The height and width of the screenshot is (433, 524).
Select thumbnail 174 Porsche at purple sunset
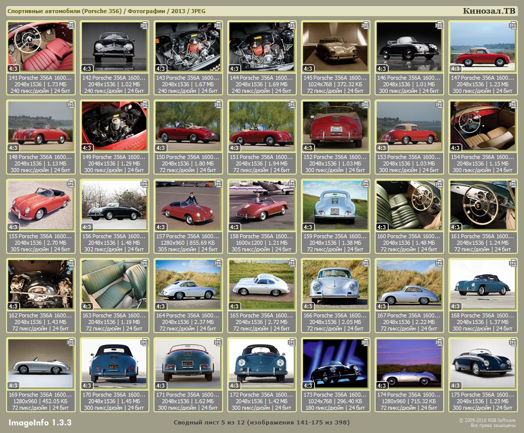409,363
